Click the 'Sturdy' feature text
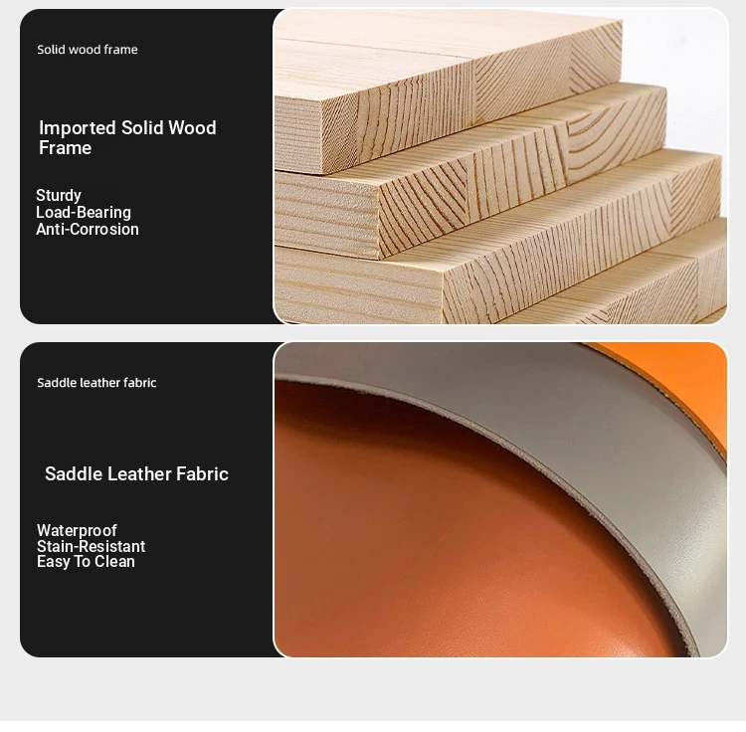Screen dimensions: 746x732 tap(59, 195)
